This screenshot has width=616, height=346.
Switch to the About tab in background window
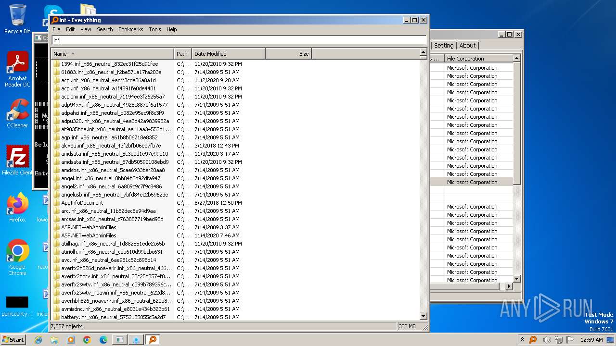467,45
